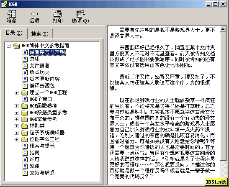Click the page icon beside 译者序言与声明

[25, 52]
